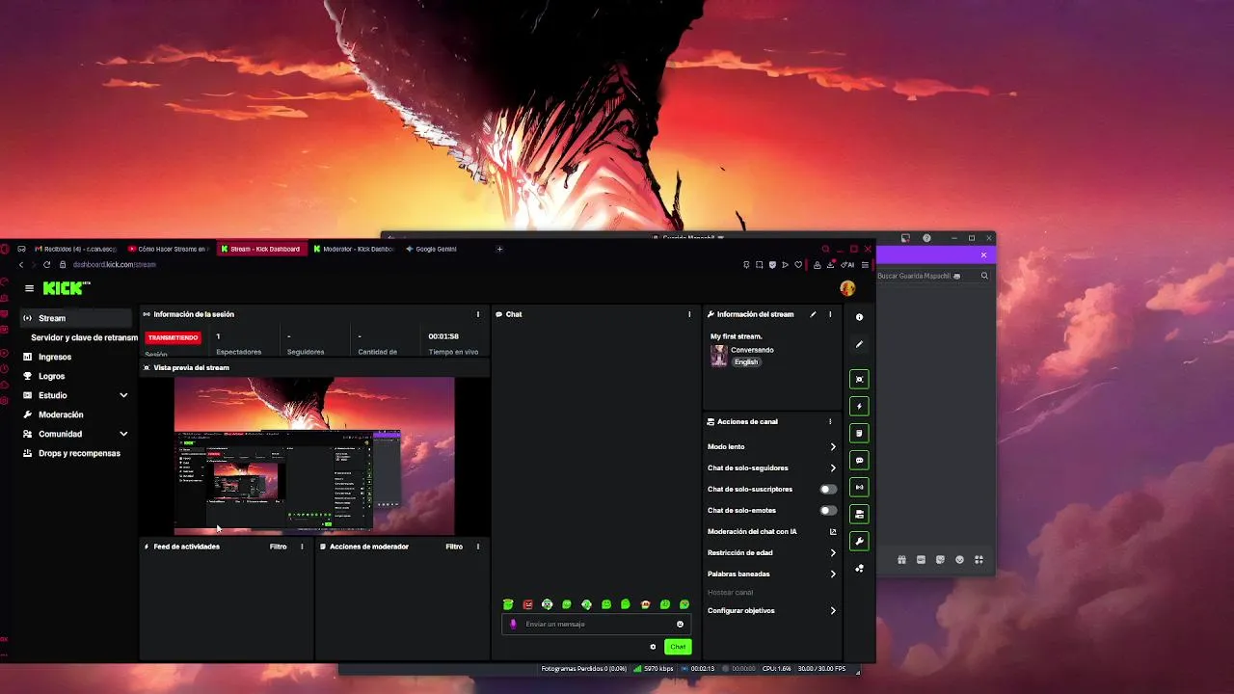Screen dimensions: 1234x694
Task: Open the Kick hamburger menu
Action: click(x=29, y=288)
